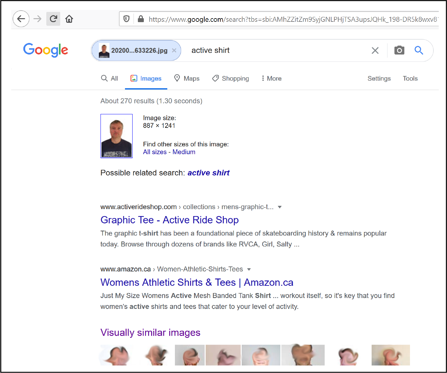Remove the 20200...633226.jpg image chip
The width and height of the screenshot is (447, 373).
174,50
